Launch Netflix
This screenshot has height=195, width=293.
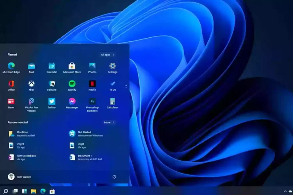click(x=92, y=86)
